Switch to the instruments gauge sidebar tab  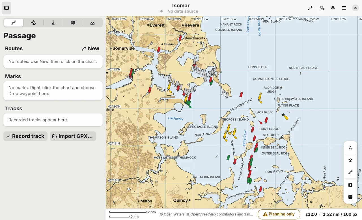coord(92,23)
